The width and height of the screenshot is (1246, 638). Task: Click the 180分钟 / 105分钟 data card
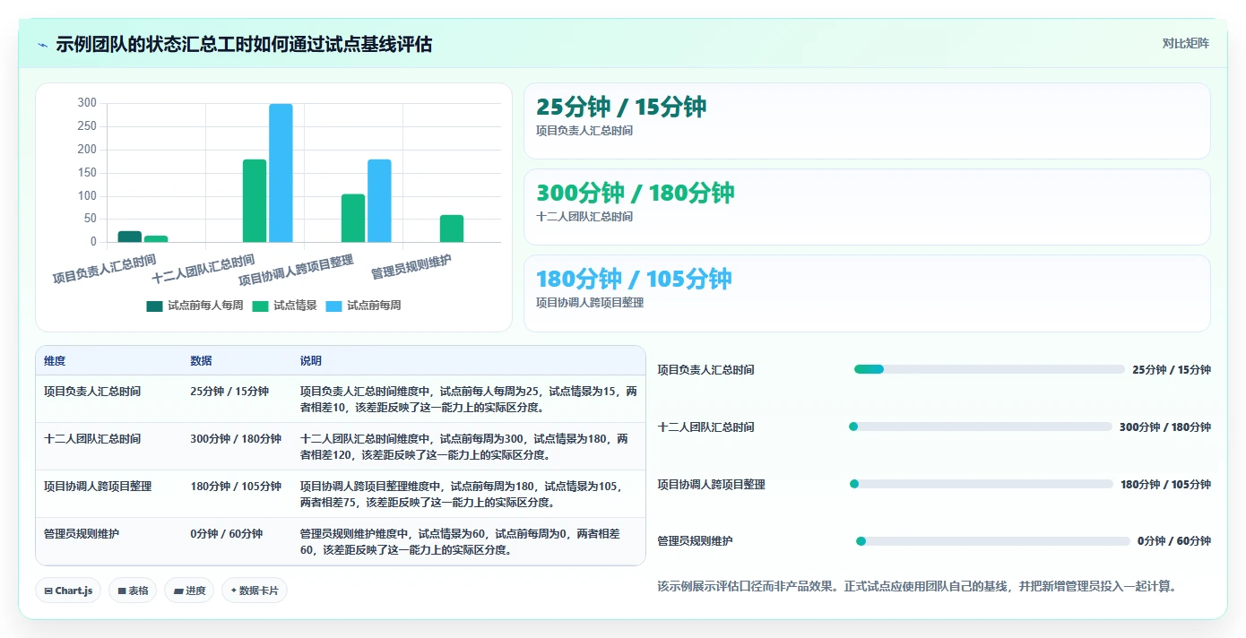tap(867, 293)
